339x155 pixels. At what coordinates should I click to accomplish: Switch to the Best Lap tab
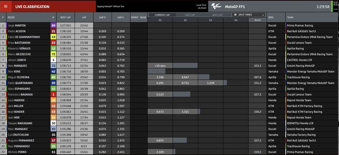pos(217,15)
